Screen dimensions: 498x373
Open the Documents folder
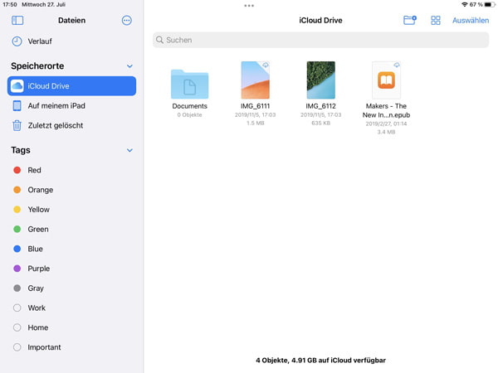(189, 85)
